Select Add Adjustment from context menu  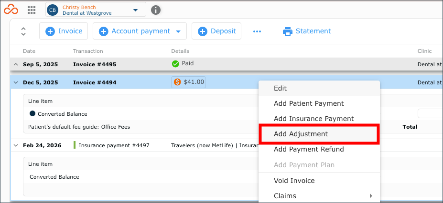pos(319,134)
